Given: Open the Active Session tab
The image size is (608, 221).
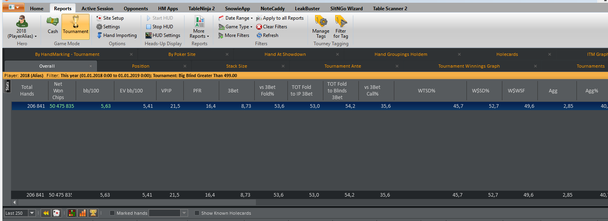Looking at the screenshot, I should (x=97, y=9).
